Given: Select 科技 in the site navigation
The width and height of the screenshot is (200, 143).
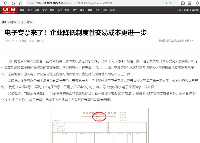Looking at the screenshot, I should point(60,10).
